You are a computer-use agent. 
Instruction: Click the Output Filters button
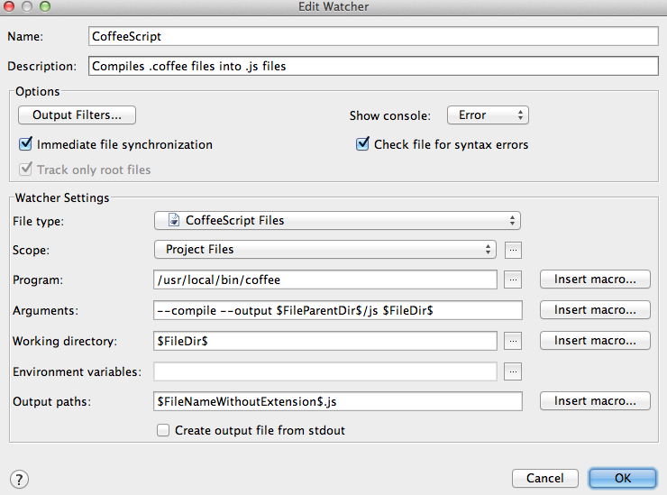pos(77,115)
